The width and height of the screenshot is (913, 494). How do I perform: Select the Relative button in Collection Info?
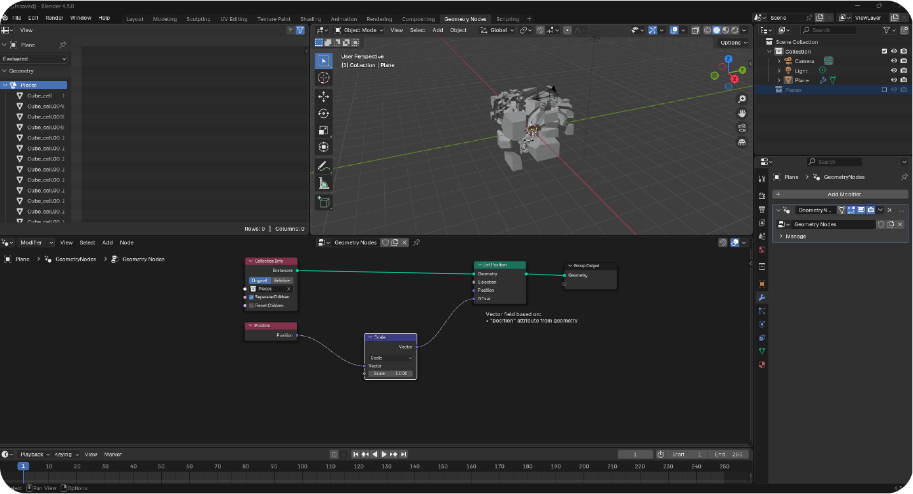282,280
